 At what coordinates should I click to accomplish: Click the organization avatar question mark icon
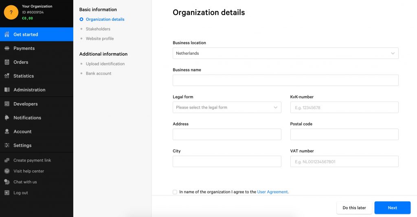11,12
